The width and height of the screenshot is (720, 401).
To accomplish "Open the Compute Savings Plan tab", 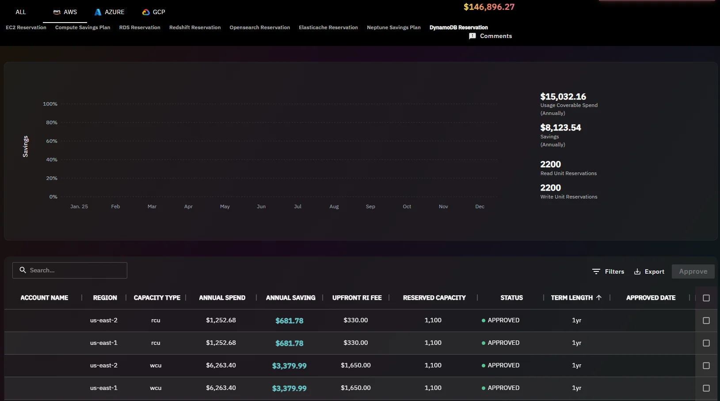I will pos(83,27).
